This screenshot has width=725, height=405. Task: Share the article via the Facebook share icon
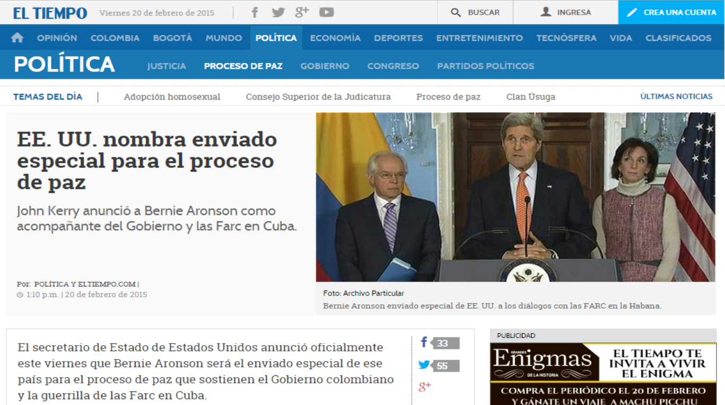(x=424, y=342)
